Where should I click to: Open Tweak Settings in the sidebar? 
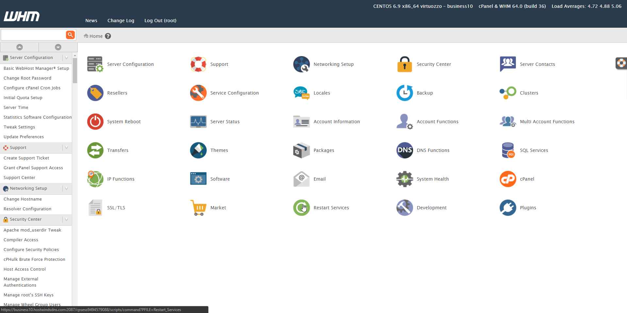point(19,127)
